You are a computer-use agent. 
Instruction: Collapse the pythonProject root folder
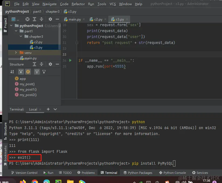click(x=11, y=26)
